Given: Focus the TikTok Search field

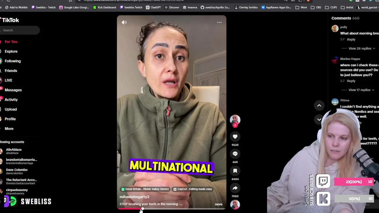Looking at the screenshot, I should point(20,30).
